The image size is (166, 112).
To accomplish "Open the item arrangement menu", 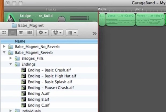I will tap(72, 33).
